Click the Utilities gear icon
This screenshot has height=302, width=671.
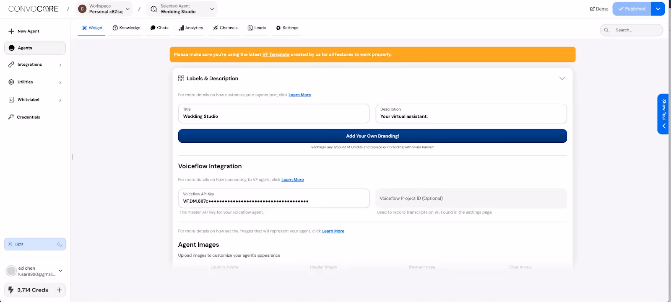[x=11, y=82]
